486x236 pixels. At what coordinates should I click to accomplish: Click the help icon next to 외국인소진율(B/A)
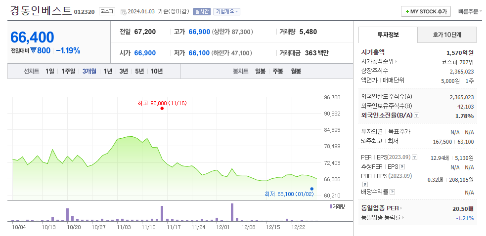[x=417, y=115]
